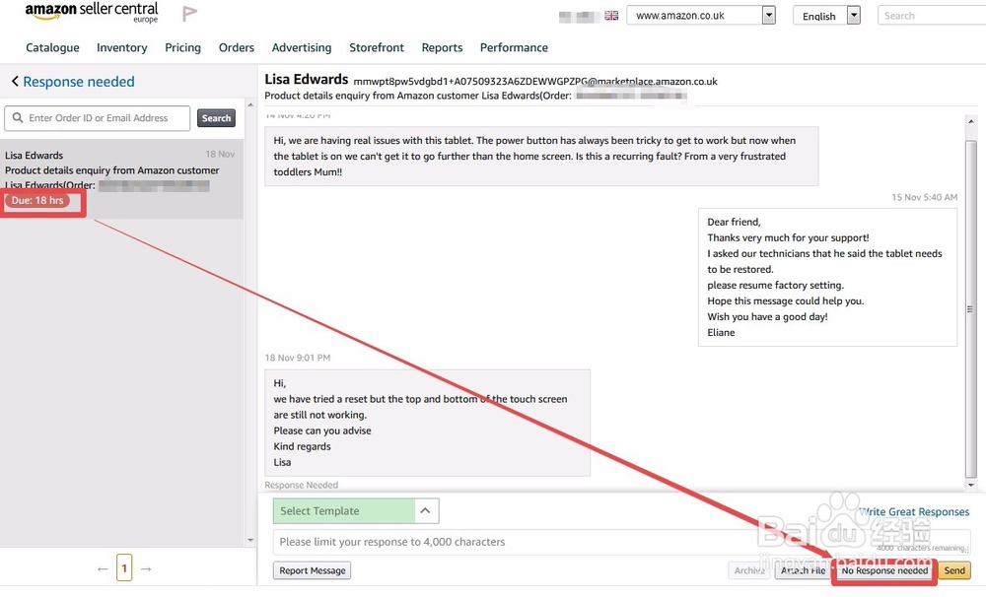Click message list scrollbar down arrow
Viewport: 986px width, 597px height.
click(x=250, y=540)
